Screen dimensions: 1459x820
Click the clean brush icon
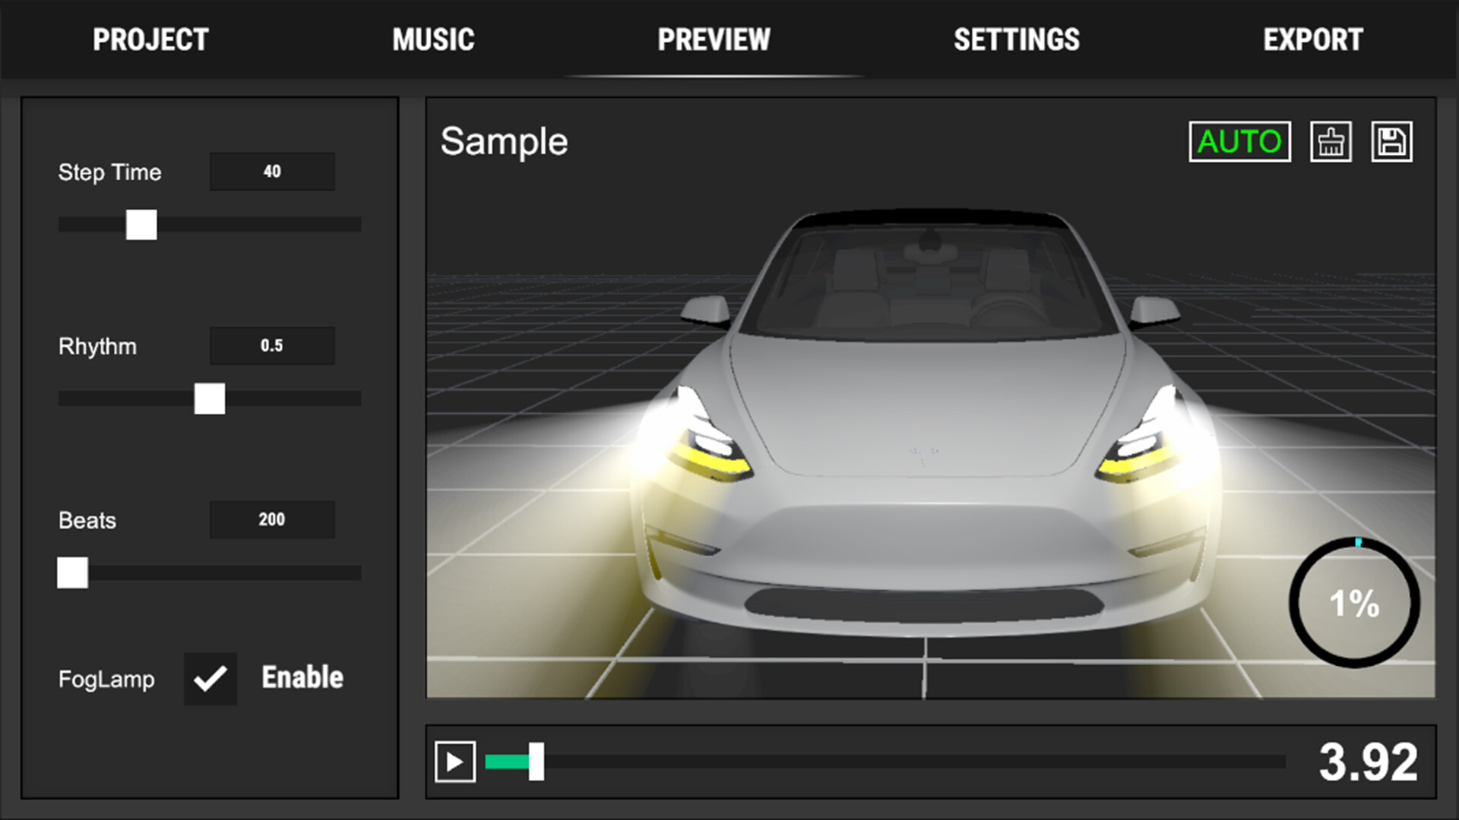(1331, 141)
